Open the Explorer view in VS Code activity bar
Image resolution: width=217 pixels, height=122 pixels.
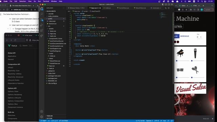(x=42, y=9)
